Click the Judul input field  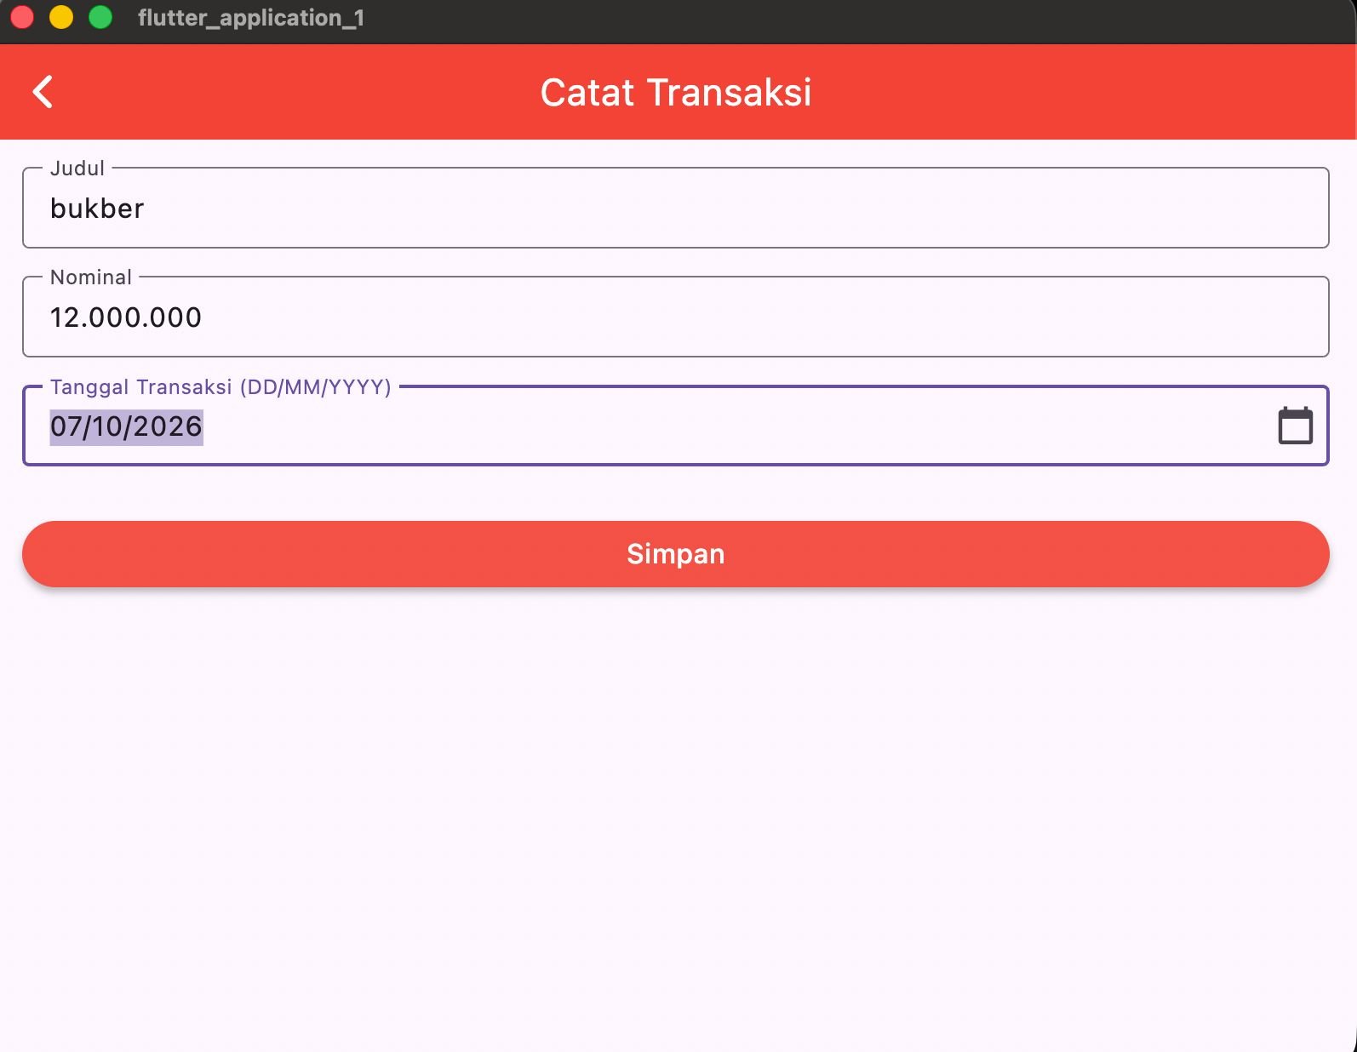[675, 208]
